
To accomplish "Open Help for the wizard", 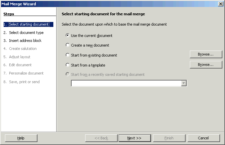I will point(21,138).
